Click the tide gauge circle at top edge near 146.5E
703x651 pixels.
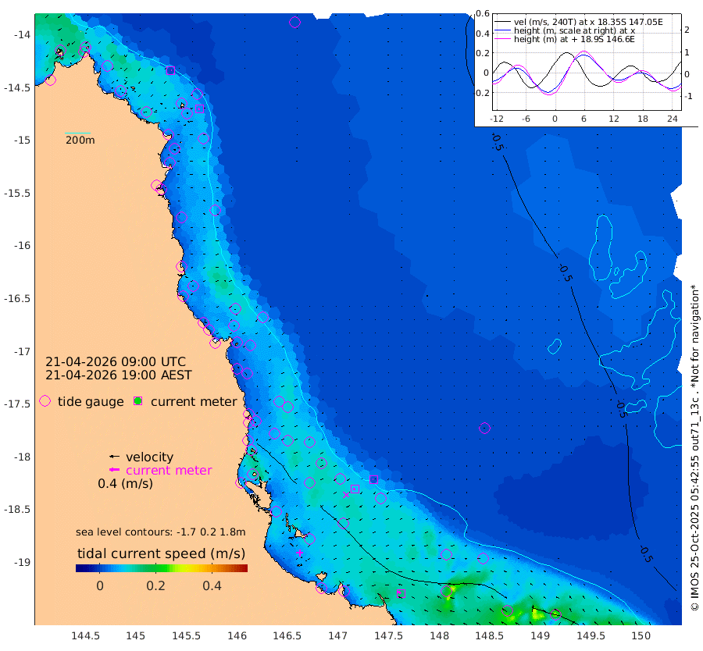[x=294, y=22]
